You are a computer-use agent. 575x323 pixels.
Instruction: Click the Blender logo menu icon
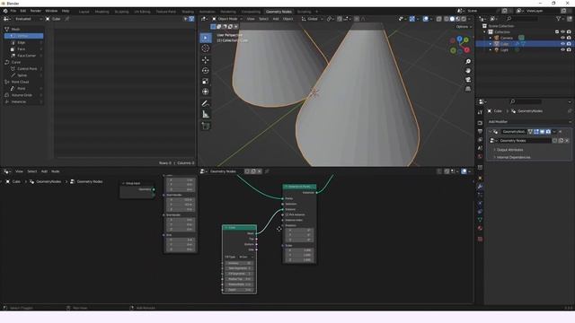click(5, 11)
